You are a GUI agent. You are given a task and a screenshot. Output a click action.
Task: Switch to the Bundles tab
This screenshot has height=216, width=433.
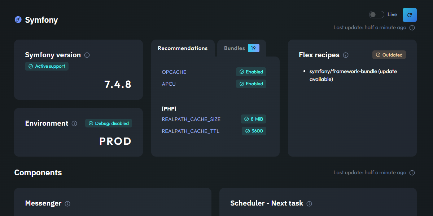242,48
